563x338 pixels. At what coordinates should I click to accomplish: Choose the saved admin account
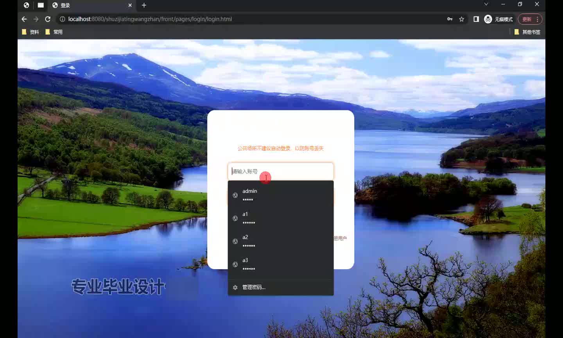click(x=281, y=195)
